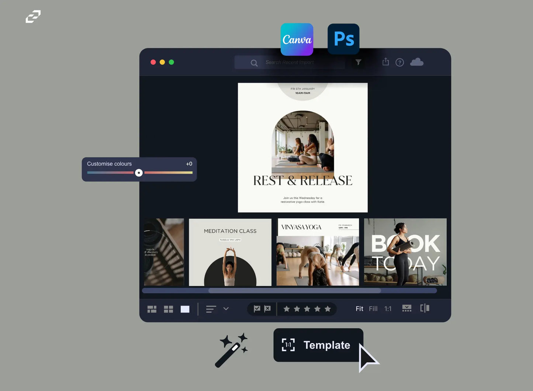This screenshot has height=391, width=533.
Task: Click the Customise colours slider handle
Action: pos(139,173)
